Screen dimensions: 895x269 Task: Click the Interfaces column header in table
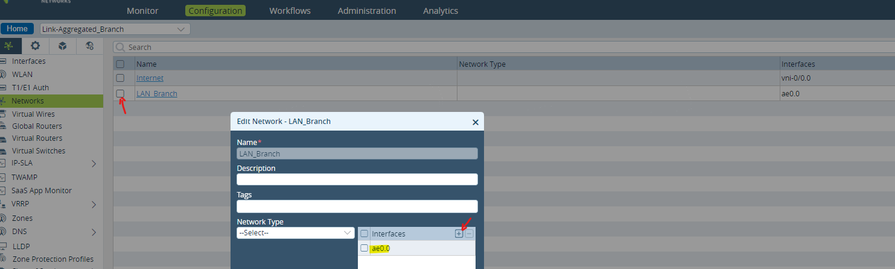837,64
